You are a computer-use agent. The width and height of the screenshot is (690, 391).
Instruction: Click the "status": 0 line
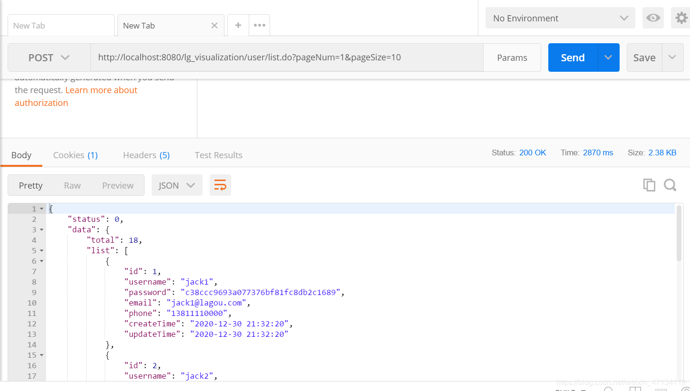[96, 219]
